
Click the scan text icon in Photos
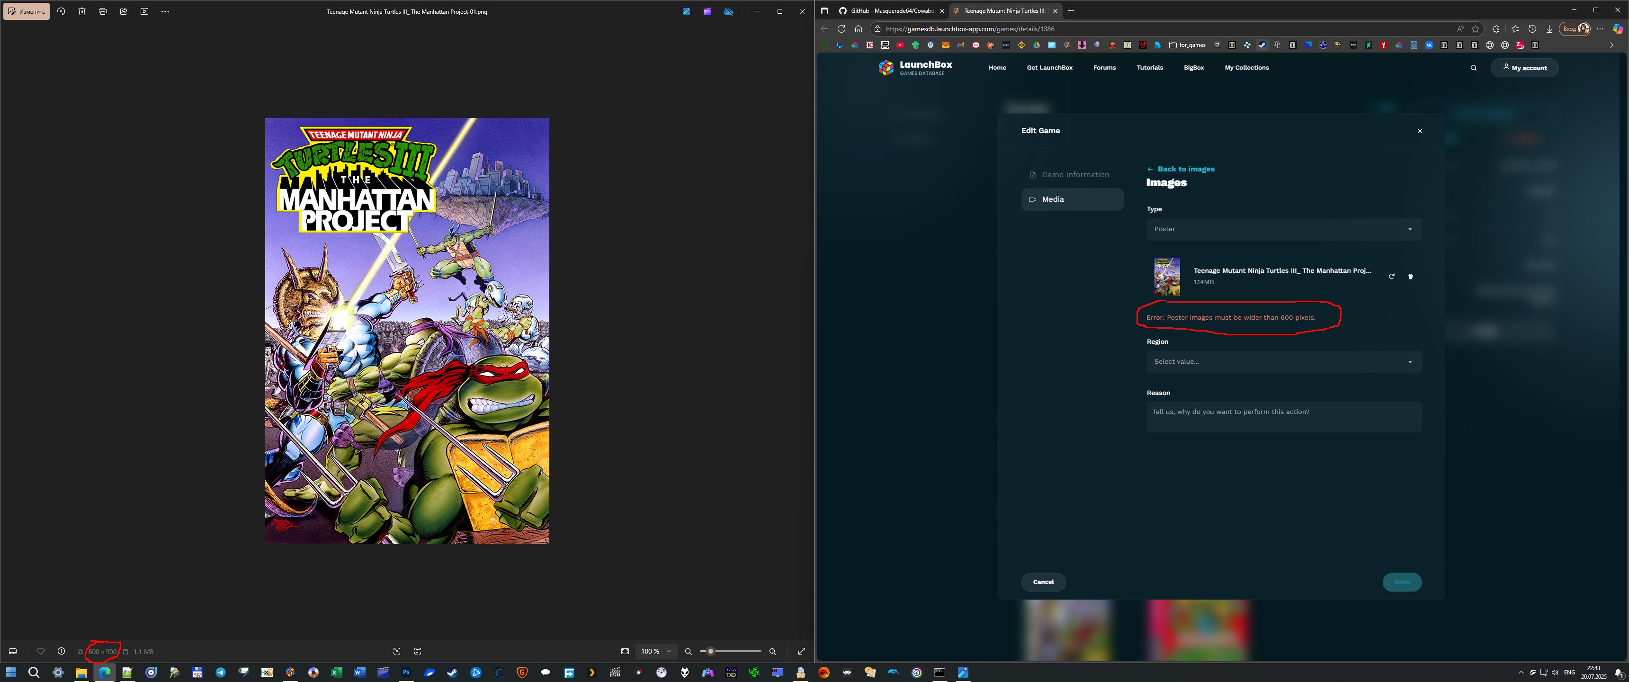[417, 651]
